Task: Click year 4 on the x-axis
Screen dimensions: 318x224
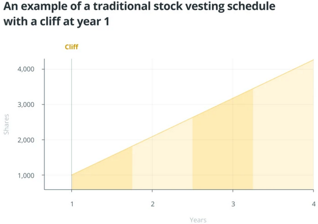Action: (313, 204)
